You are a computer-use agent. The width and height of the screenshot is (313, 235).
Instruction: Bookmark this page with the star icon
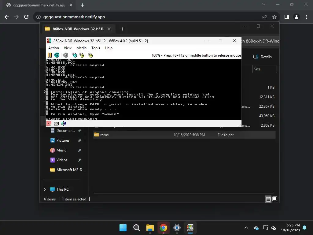(x=274, y=17)
